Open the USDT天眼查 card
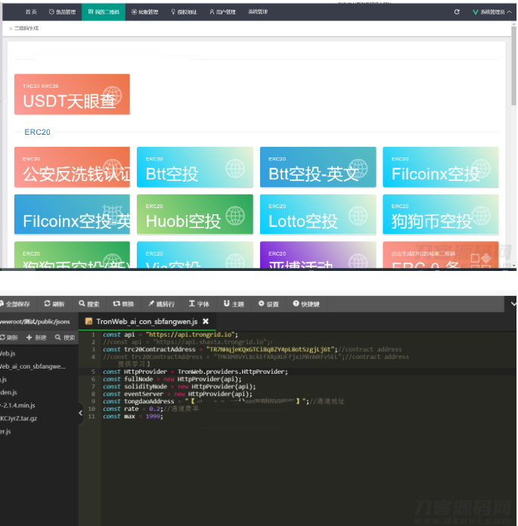This screenshot has height=526, width=518. 72,95
